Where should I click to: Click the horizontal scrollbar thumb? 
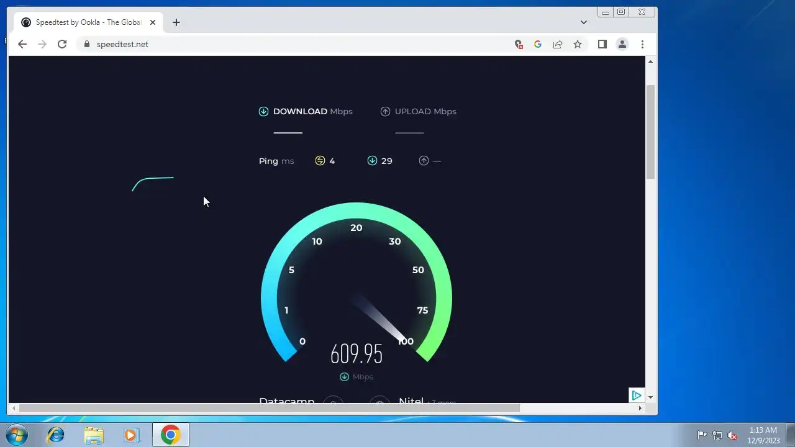point(270,408)
